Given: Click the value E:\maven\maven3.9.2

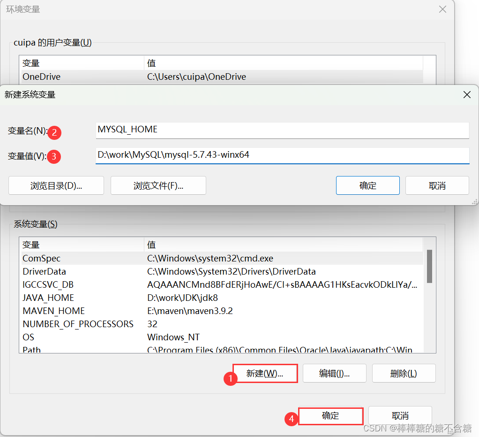Looking at the screenshot, I should 190,311.
